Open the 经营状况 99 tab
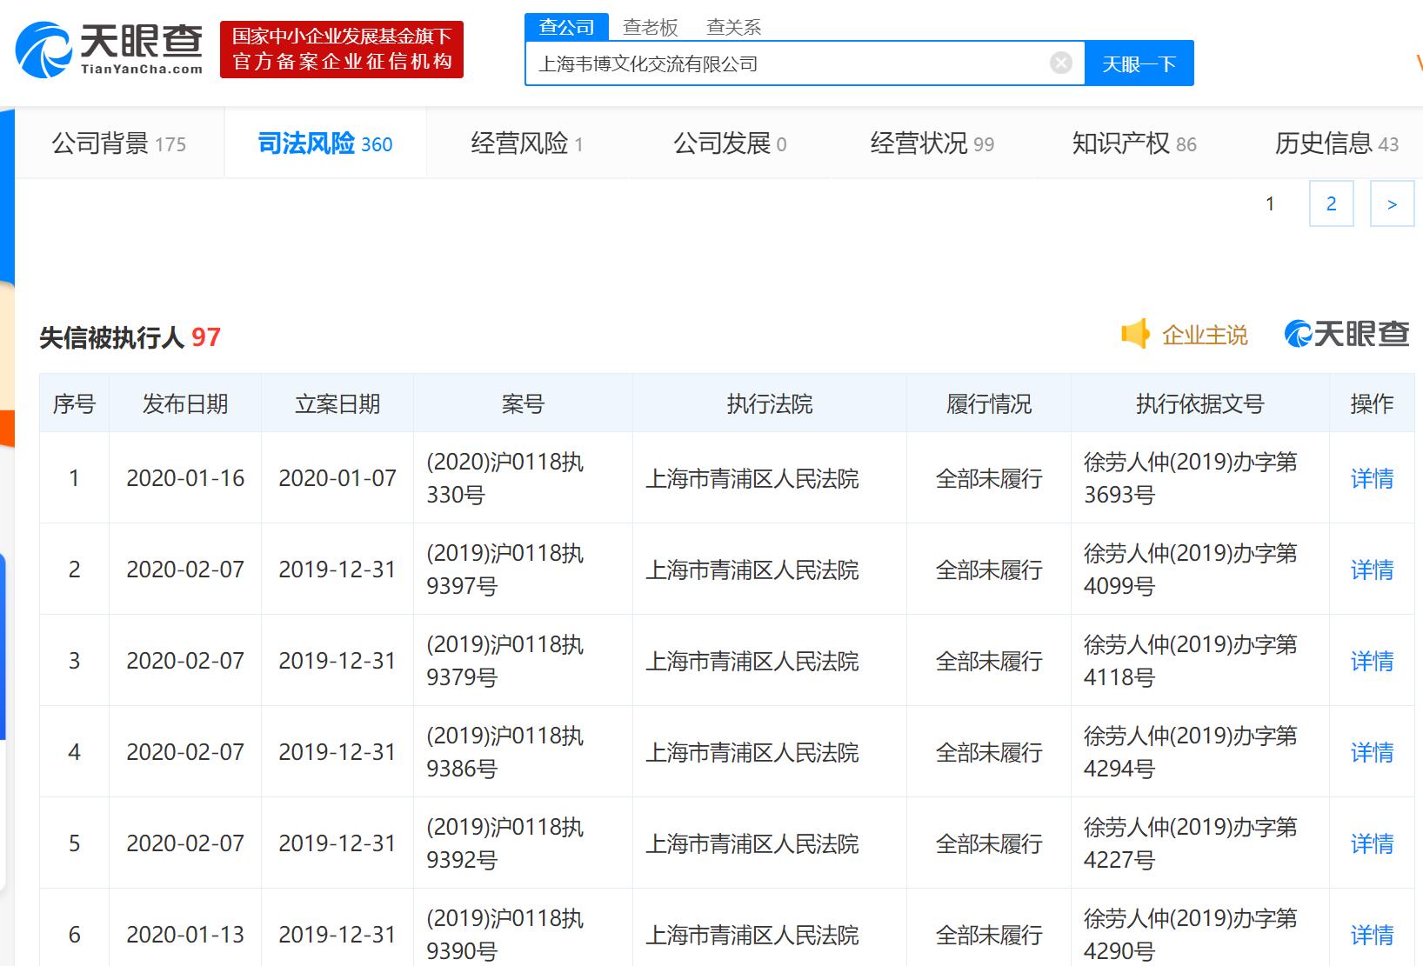 (932, 143)
